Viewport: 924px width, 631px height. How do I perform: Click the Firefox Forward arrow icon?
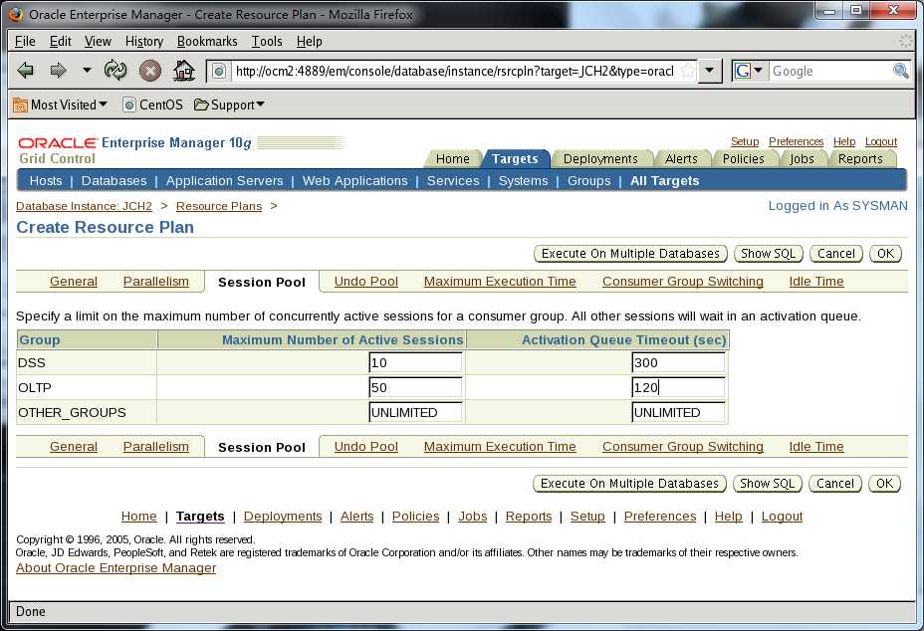58,71
